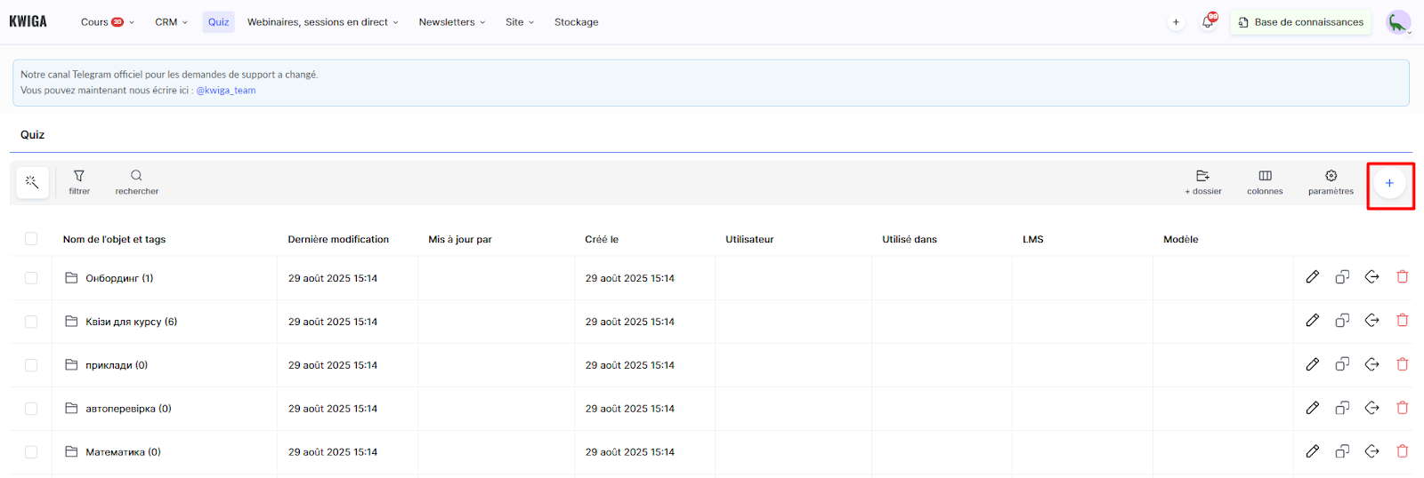Image resolution: width=1424 pixels, height=478 pixels.
Task: Select the Квізи для курсу row checkbox
Action: pos(31,322)
